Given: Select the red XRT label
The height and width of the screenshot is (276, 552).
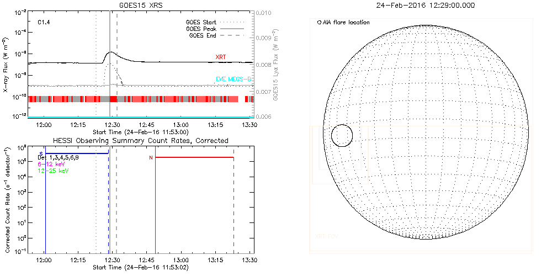Looking at the screenshot, I should click(221, 57).
